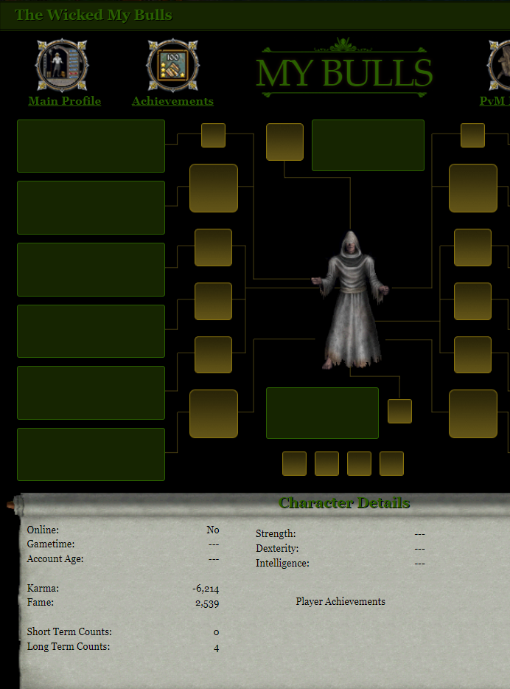Image resolution: width=510 pixels, height=689 pixels.
Task: Click the Fame: label
Action: coord(40,603)
